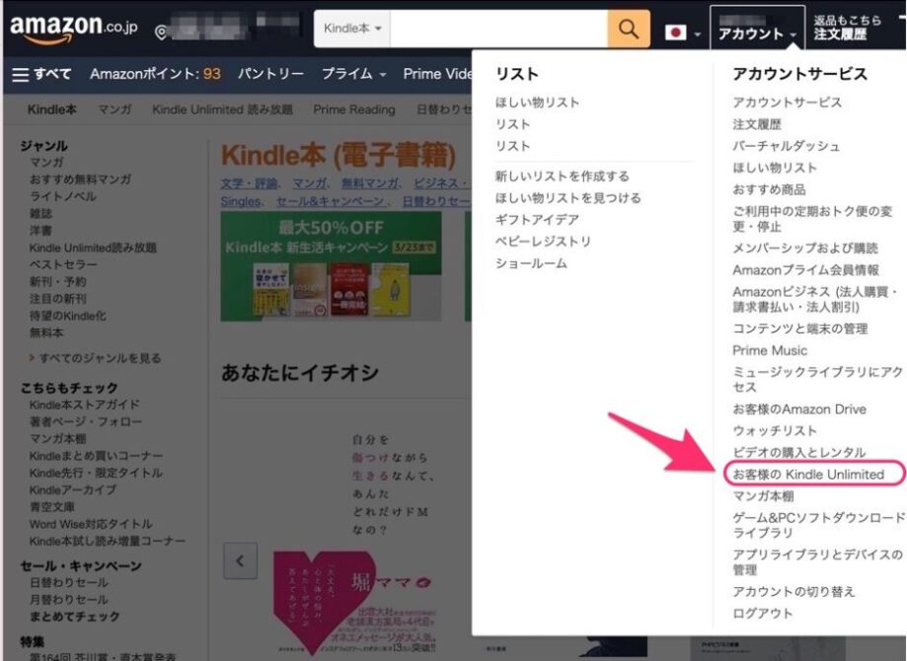907x661 pixels.
Task: Select ベビーレジストリ menu entry
Action: click(543, 241)
